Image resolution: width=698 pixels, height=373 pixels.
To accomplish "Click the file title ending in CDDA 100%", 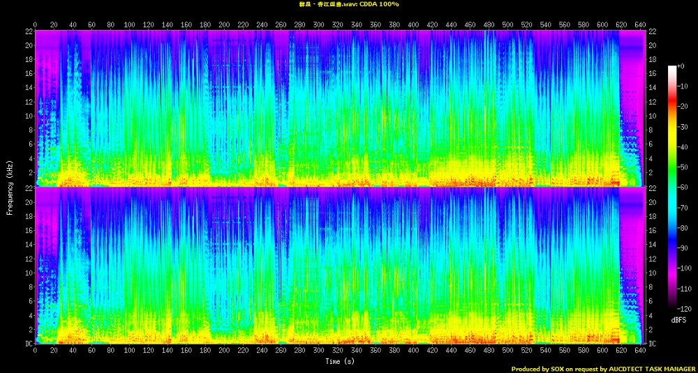I will (x=349, y=4).
